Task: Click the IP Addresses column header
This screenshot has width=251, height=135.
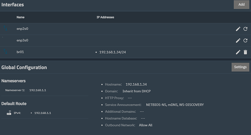Action: [x=105, y=17]
